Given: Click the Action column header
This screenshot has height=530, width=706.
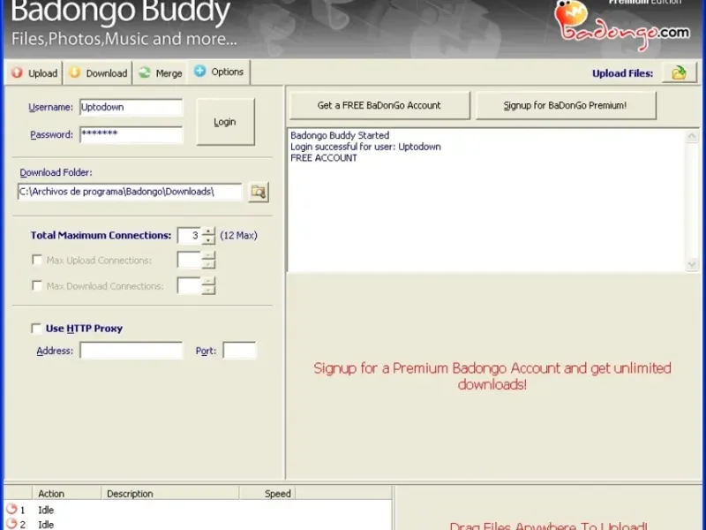Looking at the screenshot, I should (66, 494).
